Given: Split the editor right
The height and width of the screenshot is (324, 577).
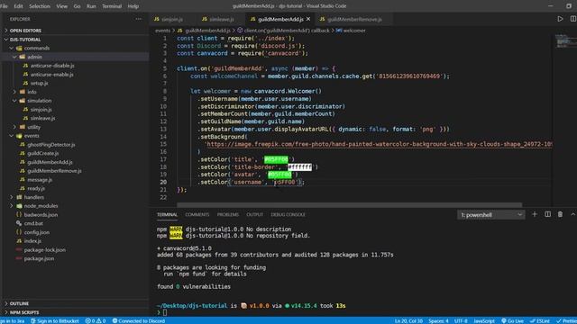Looking at the screenshot, I should click(573, 19).
